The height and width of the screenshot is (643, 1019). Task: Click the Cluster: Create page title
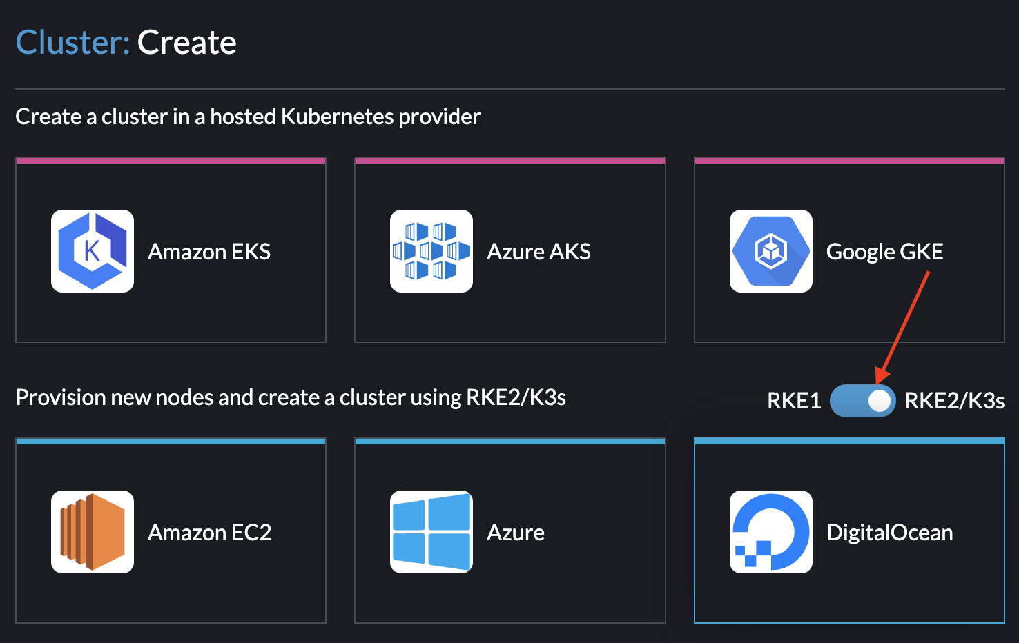(x=126, y=41)
